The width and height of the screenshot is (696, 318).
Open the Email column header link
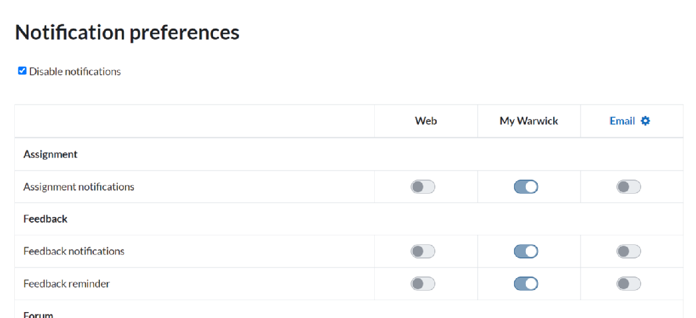622,121
